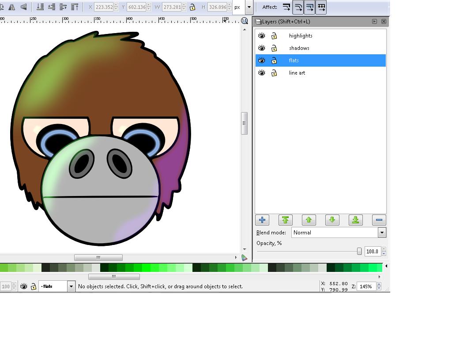This screenshot has width=452, height=339.
Task: Hide the highlights layer using its eye icon
Action: [262, 36]
